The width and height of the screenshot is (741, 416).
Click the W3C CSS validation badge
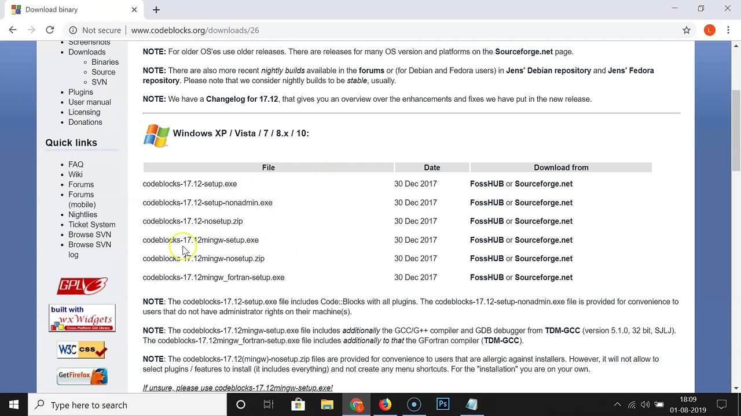(x=82, y=350)
